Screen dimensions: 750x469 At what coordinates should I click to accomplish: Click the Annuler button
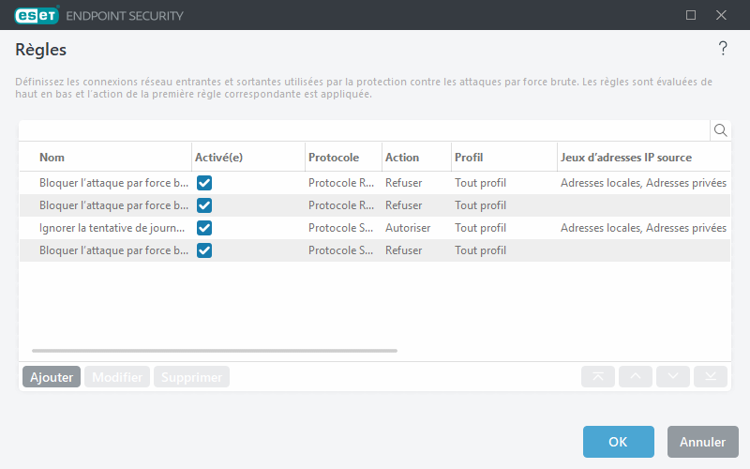click(702, 442)
